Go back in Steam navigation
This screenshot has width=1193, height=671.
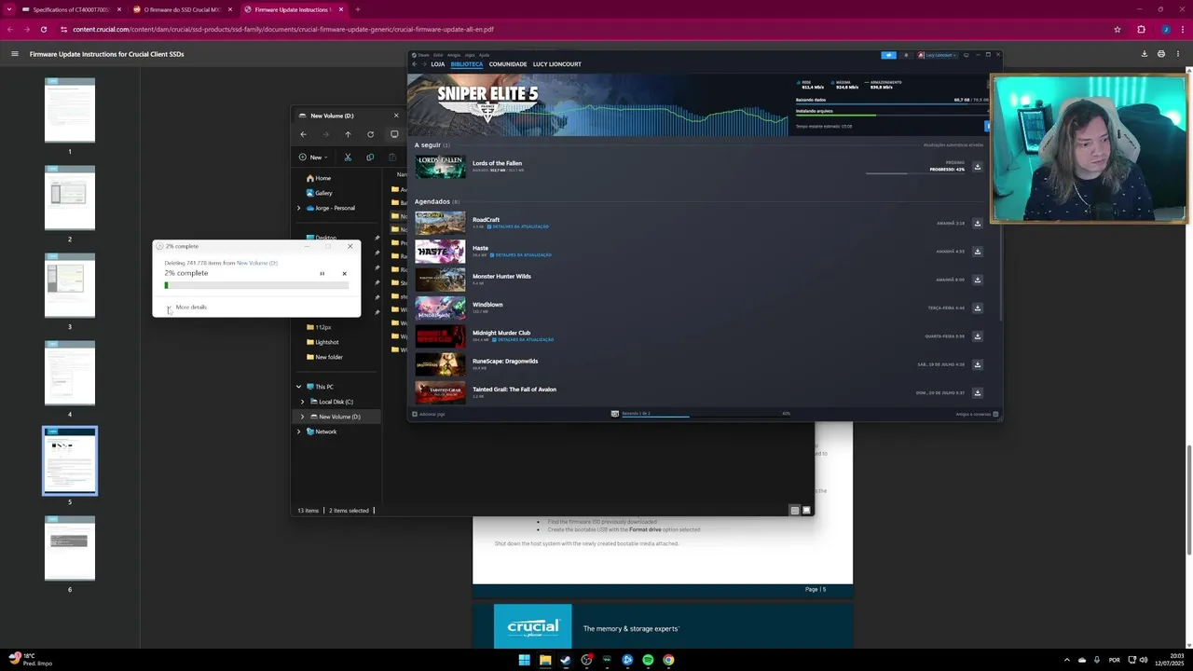coord(415,64)
